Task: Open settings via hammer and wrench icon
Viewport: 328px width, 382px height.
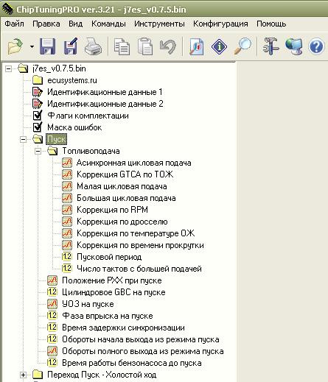Action: (271, 46)
